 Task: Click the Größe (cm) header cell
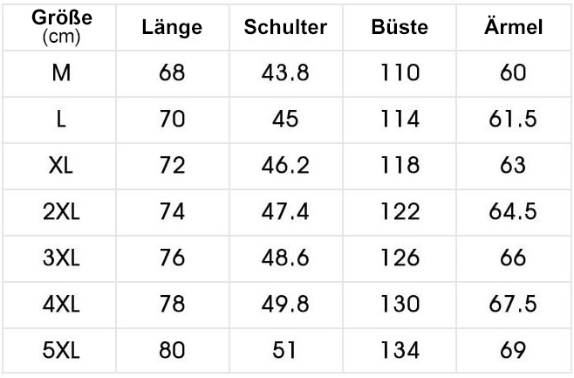(x=61, y=27)
